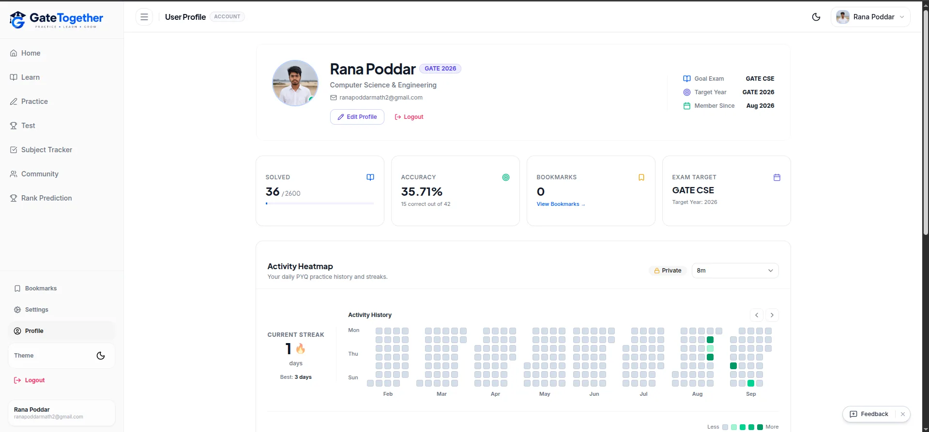Click the Solved progress bar
The width and height of the screenshot is (929, 432).
[320, 203]
